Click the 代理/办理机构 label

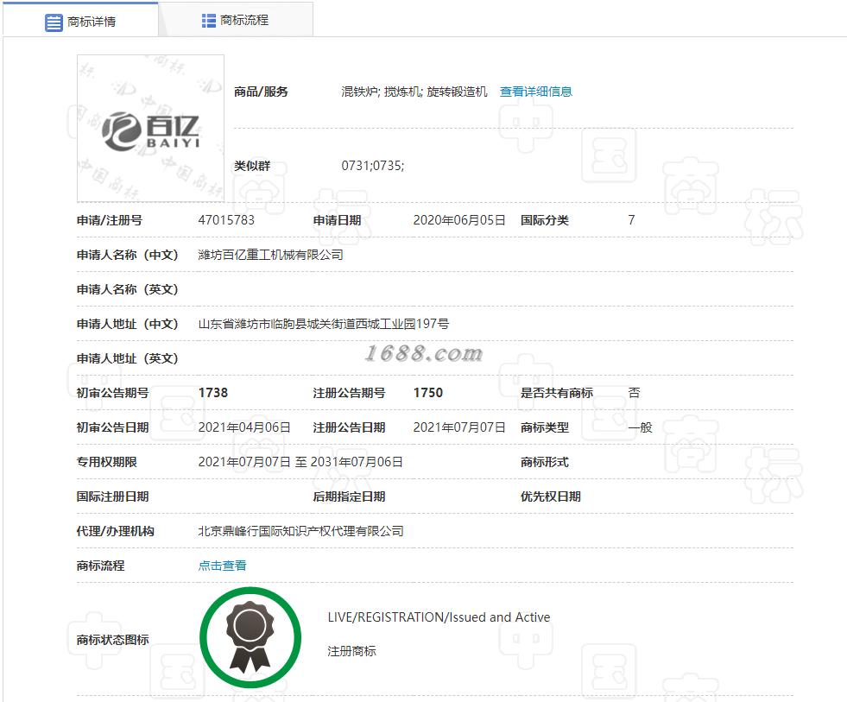point(116,531)
